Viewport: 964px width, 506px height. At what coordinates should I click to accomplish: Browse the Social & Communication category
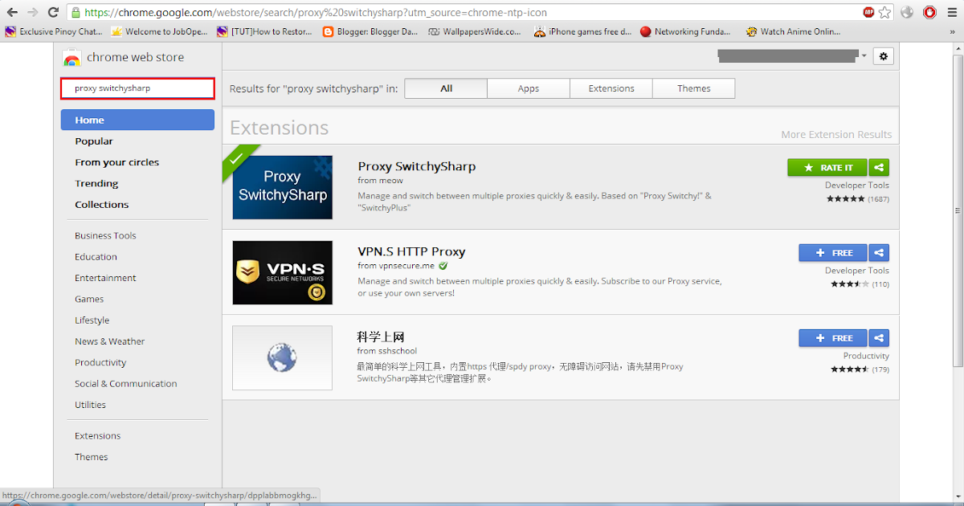126,384
